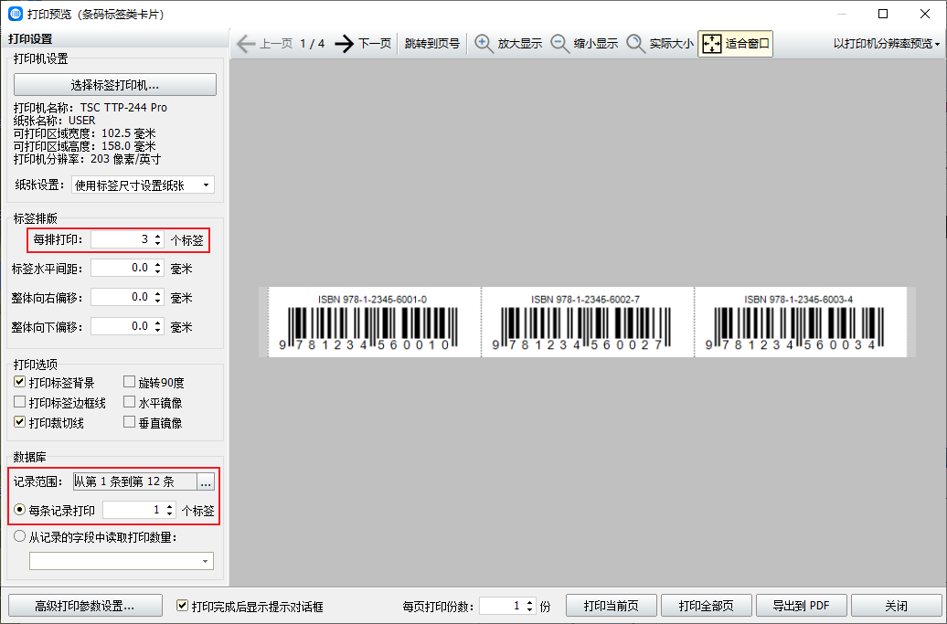
Task: Decrease 整体向下偏移 with down arrow
Action: (157, 330)
